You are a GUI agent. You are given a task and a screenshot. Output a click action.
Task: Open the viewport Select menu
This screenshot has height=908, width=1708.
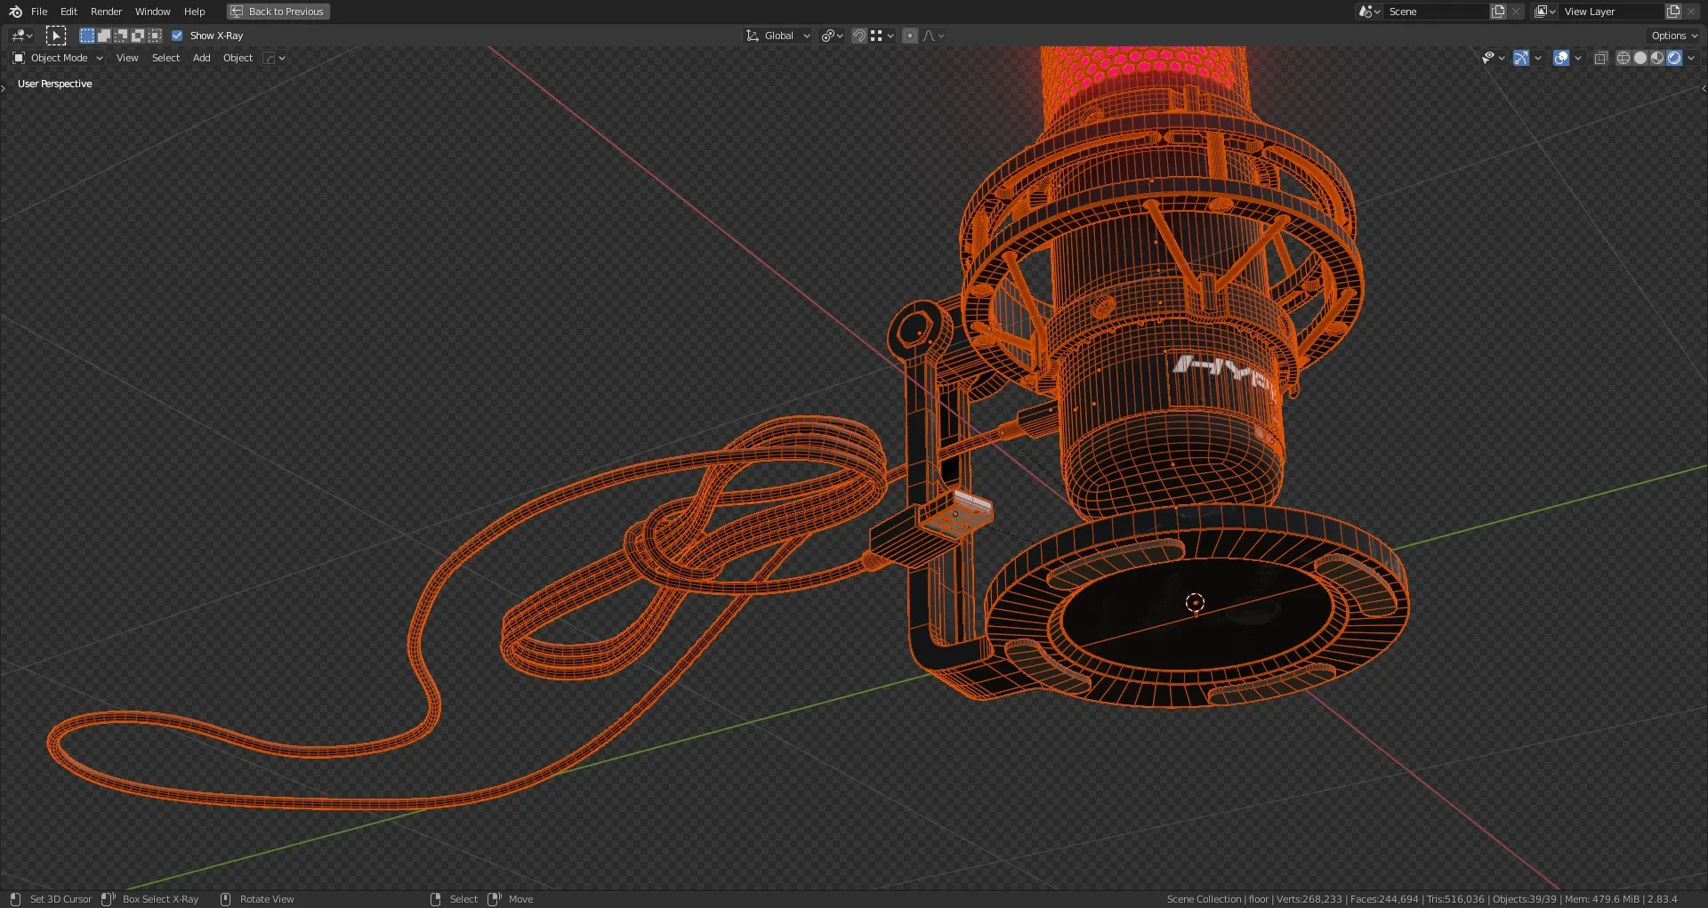tap(165, 58)
